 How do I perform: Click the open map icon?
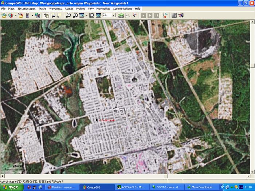[4, 15]
